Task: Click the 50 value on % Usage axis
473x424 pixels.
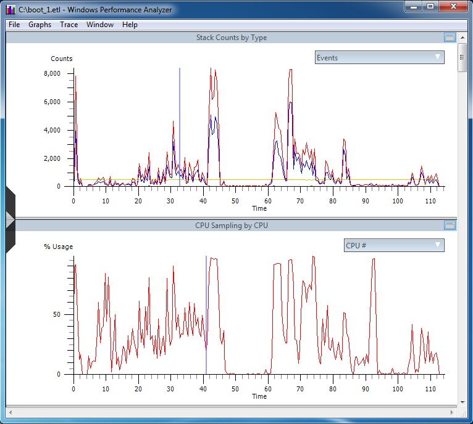Action: [57, 314]
